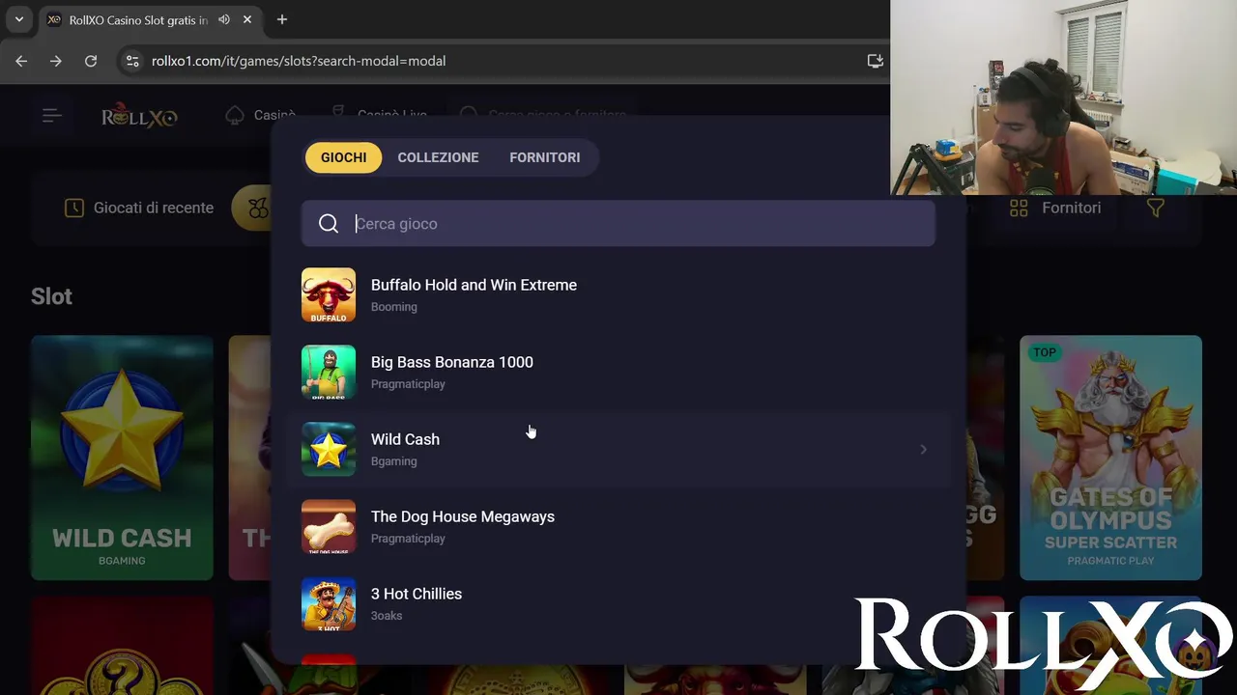Focus the Cerca gioco search field
This screenshot has height=695, width=1237.
coord(618,224)
